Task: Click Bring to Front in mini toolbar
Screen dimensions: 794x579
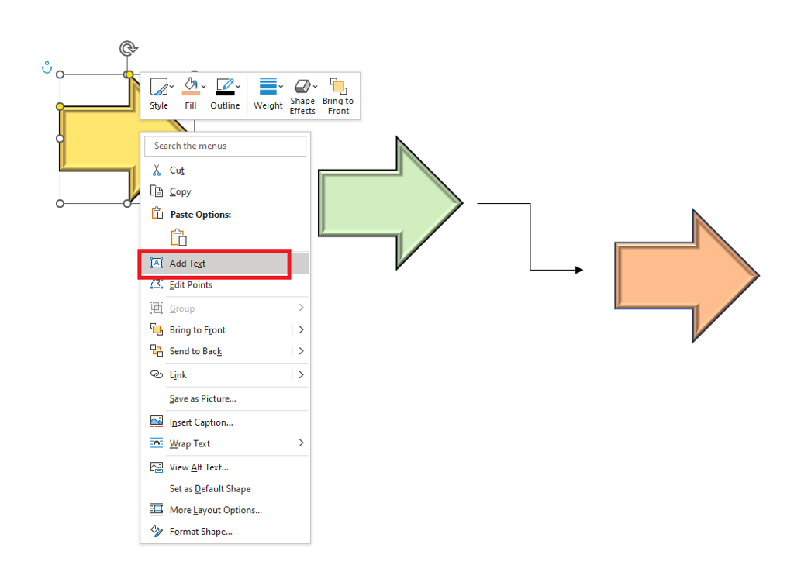Action: (338, 95)
